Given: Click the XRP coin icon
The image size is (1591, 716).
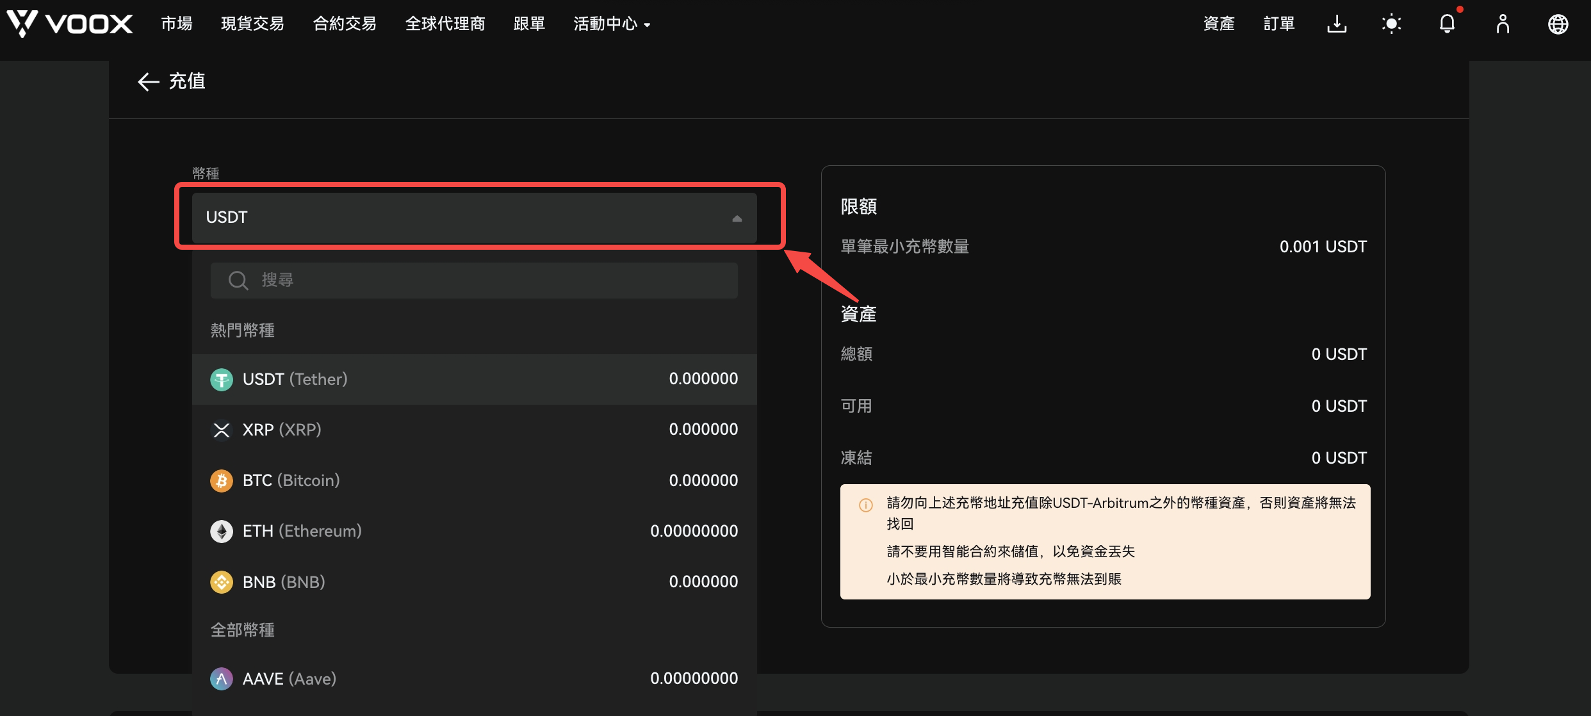Looking at the screenshot, I should click(222, 430).
